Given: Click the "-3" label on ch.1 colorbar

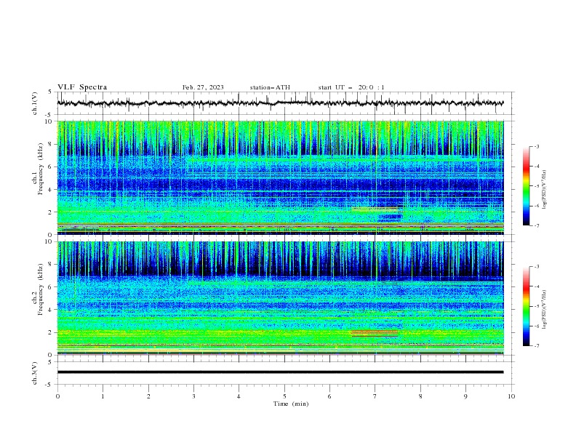Looking at the screenshot, I should click(536, 146).
